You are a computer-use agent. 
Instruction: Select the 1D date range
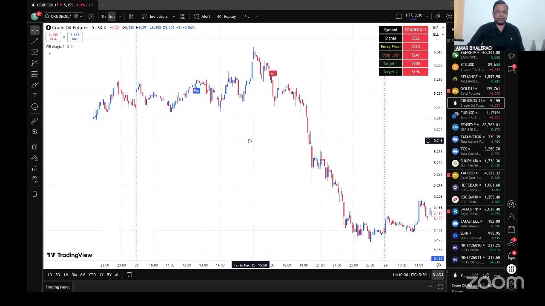49,275
